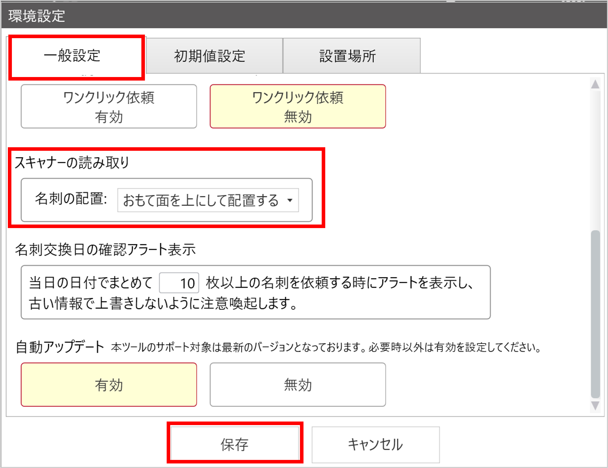Switch to the 一般設定 tab
Image resolution: width=608 pixels, height=468 pixels.
click(x=72, y=56)
